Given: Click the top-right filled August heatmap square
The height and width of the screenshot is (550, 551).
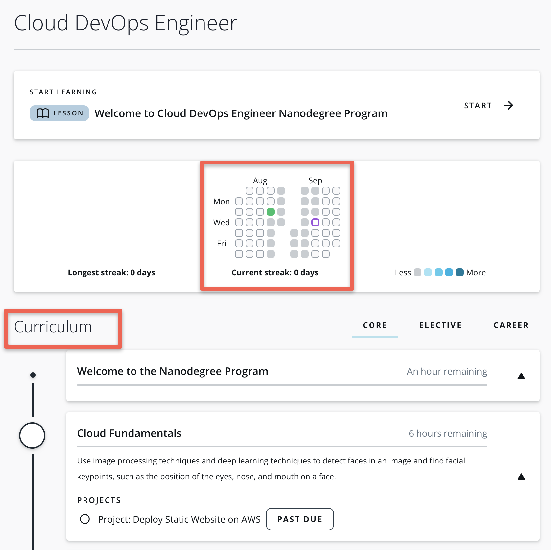Looking at the screenshot, I should 281,191.
